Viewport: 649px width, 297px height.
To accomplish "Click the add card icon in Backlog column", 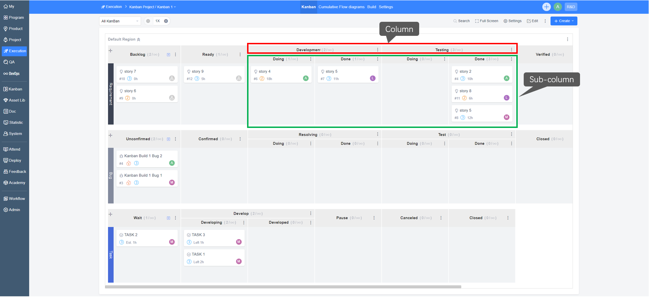I will coord(169,55).
